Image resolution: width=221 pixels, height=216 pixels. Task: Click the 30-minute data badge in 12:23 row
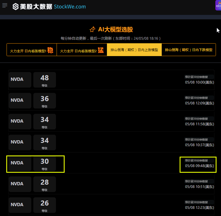[199, 202]
